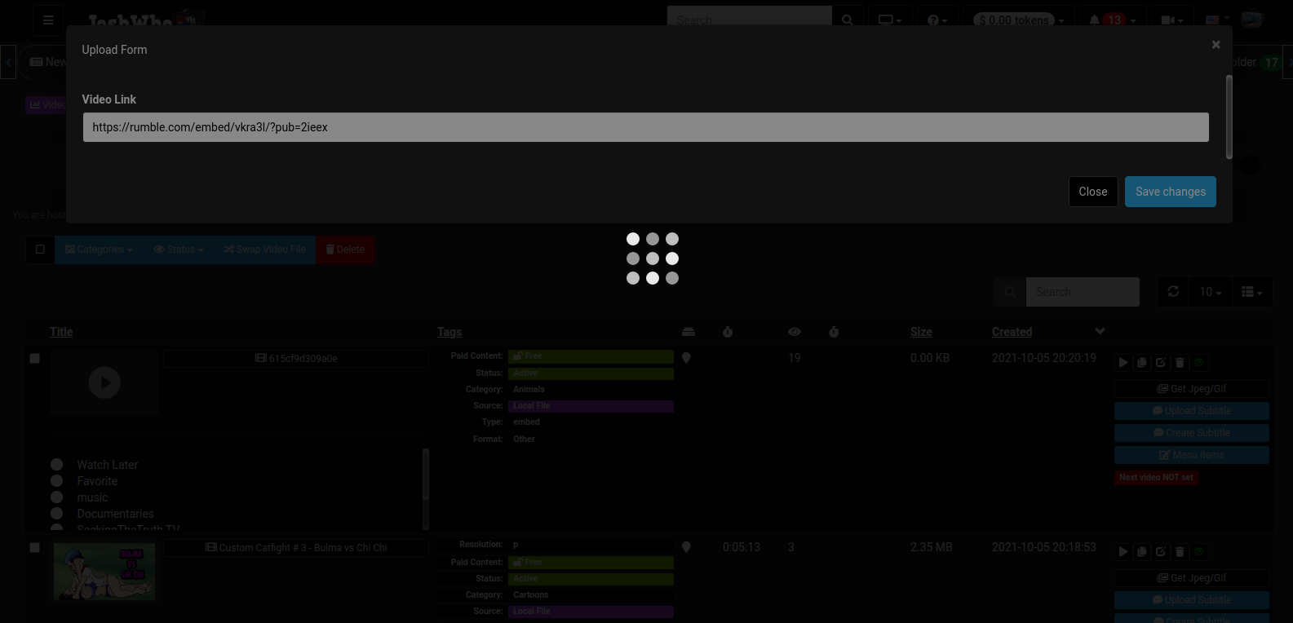Select the music playlist option

(x=57, y=497)
